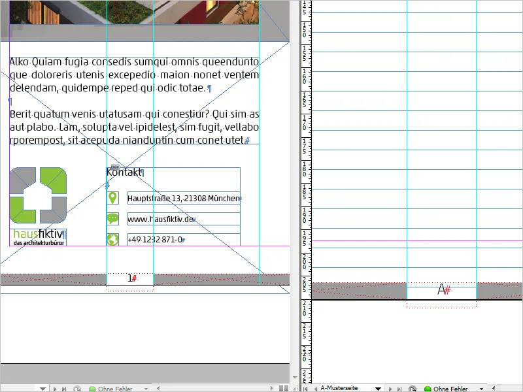Click green preflight indicator in master page window
The width and height of the screenshot is (523, 392).
point(428,389)
